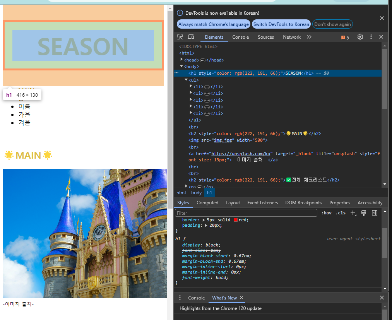Open the Computed styles tab
This screenshot has width=392, height=320.
(x=207, y=203)
